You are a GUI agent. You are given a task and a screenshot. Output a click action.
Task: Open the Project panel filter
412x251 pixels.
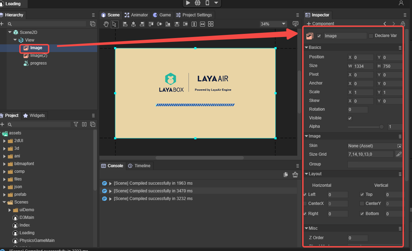point(76,124)
